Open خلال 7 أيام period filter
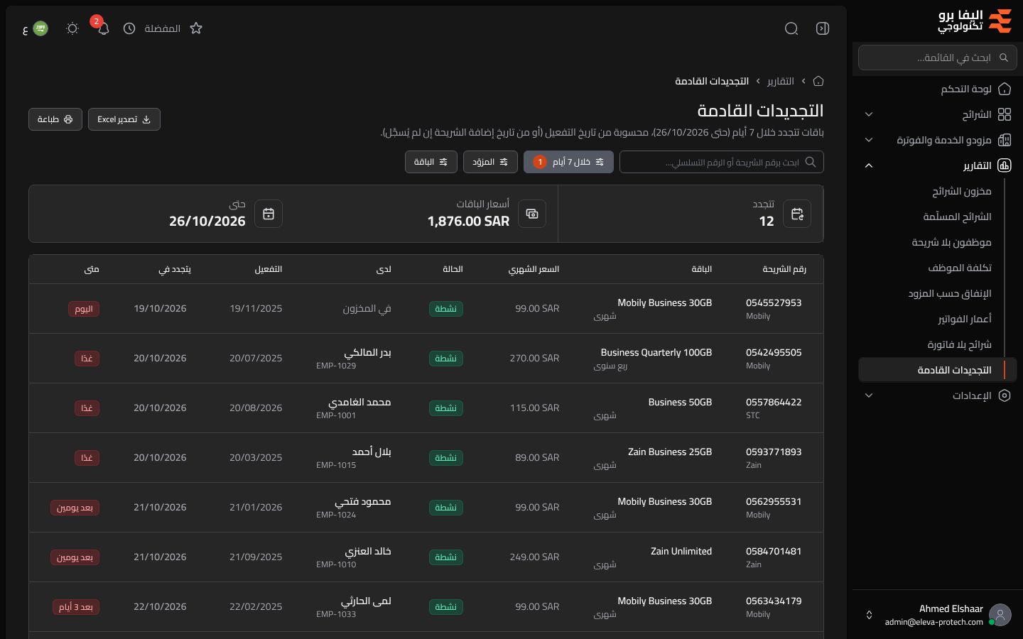1023x639 pixels. click(x=568, y=162)
